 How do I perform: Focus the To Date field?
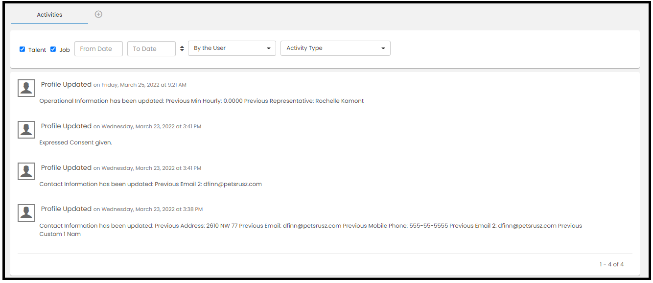coord(151,49)
